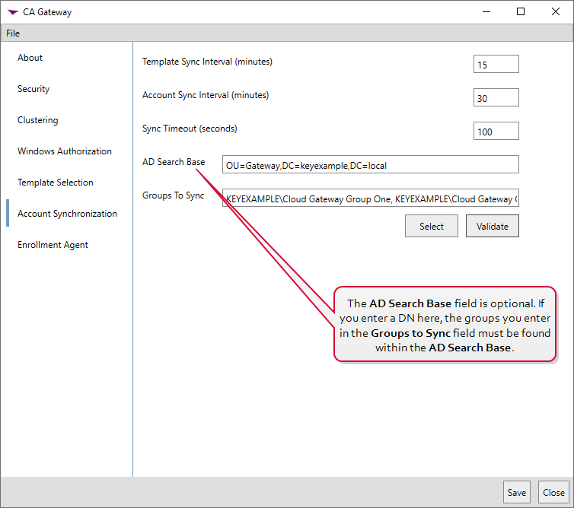Image resolution: width=574 pixels, height=508 pixels.
Task: Click the Close button at bottom right
Action: 553,493
